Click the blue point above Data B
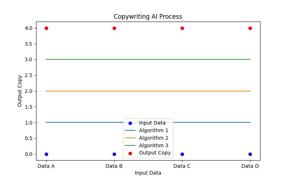The image size is (289, 180). pos(114,154)
